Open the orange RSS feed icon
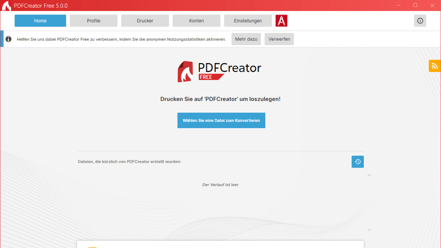Image resolution: width=441 pixels, height=248 pixels. coord(435,66)
